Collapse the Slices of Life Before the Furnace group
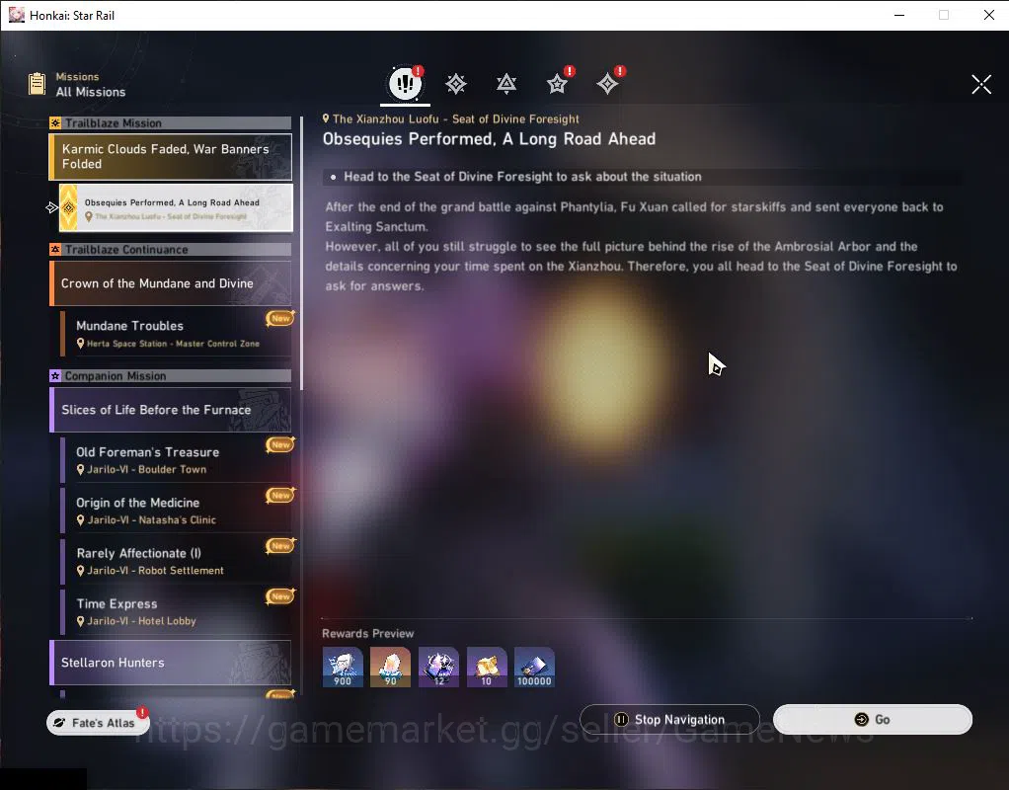Image resolution: width=1009 pixels, height=790 pixels. click(x=171, y=410)
